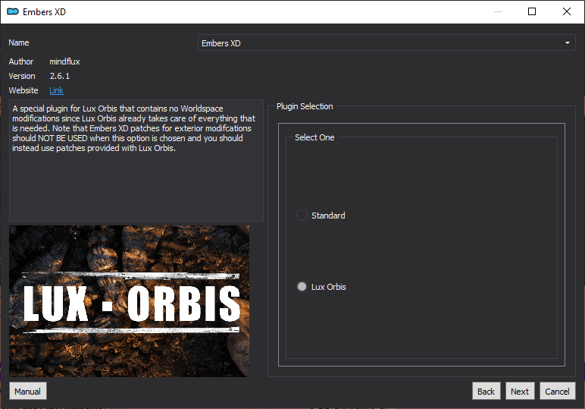This screenshot has height=409, width=585.
Task: Click the plugin description text box
Action: coord(136,160)
